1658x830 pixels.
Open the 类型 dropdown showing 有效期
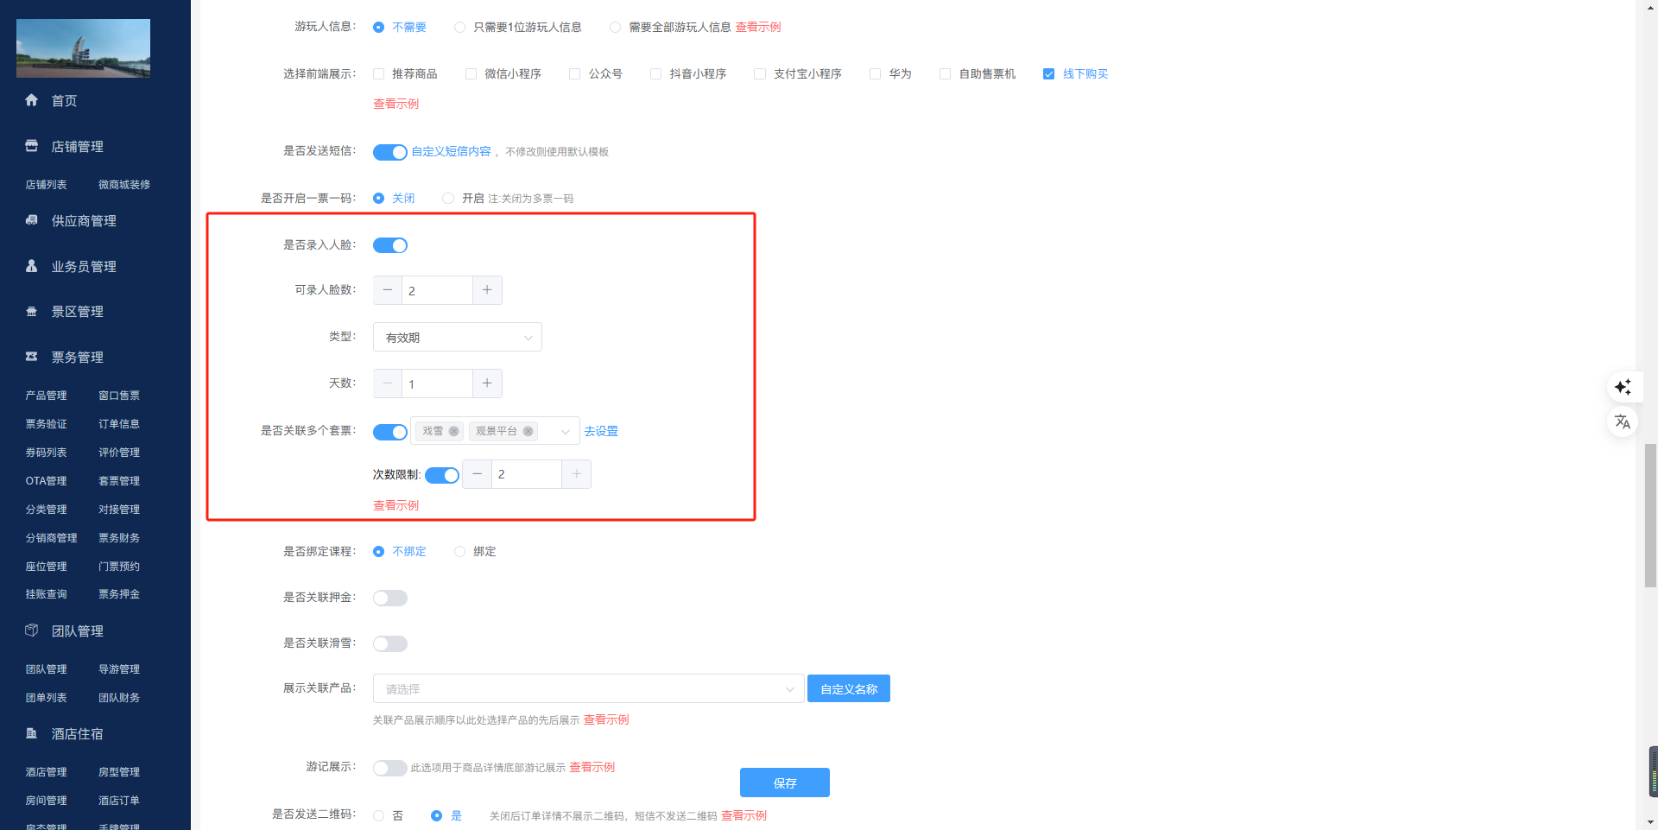coord(457,338)
